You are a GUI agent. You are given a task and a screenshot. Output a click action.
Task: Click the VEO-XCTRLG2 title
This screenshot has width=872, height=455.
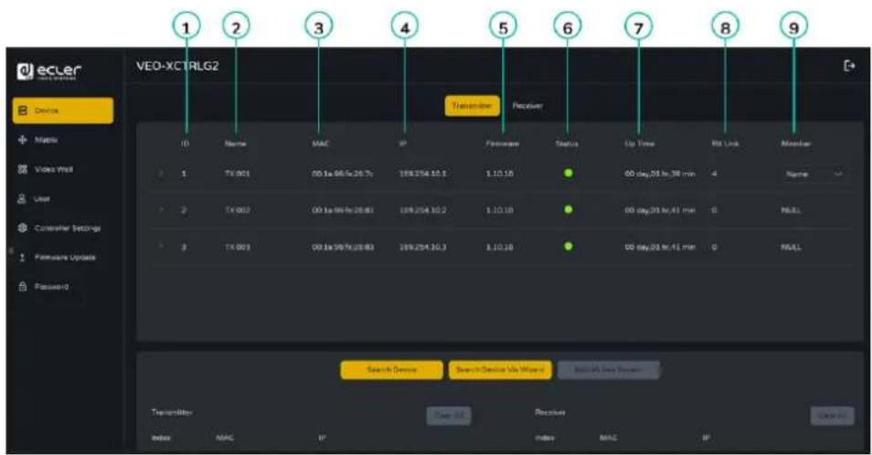pyautogui.click(x=177, y=66)
